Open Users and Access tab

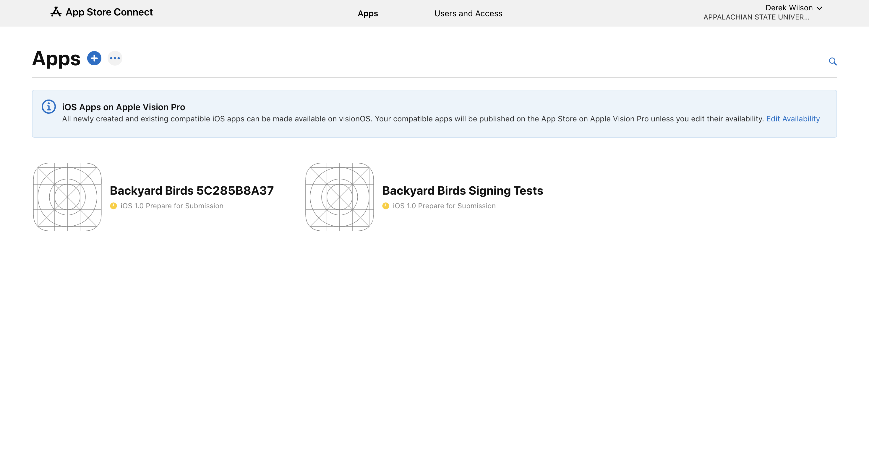click(x=468, y=14)
